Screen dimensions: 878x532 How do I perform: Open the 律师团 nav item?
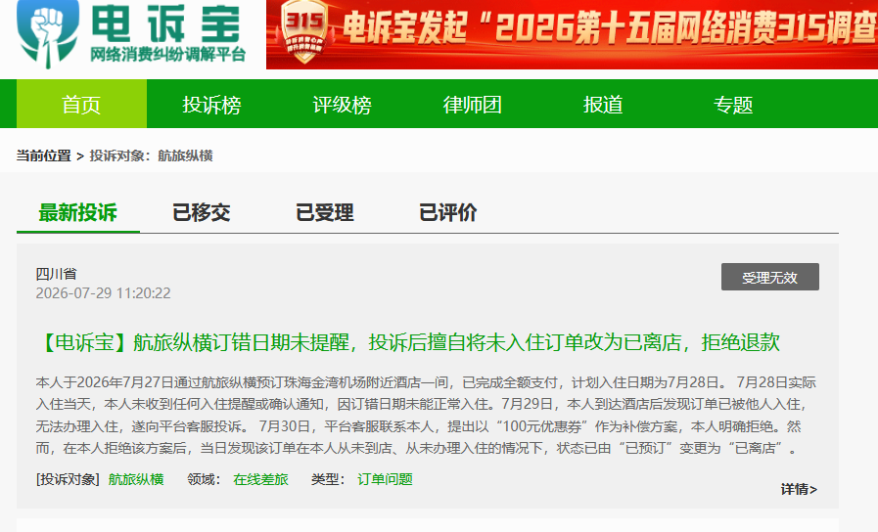[x=473, y=105]
